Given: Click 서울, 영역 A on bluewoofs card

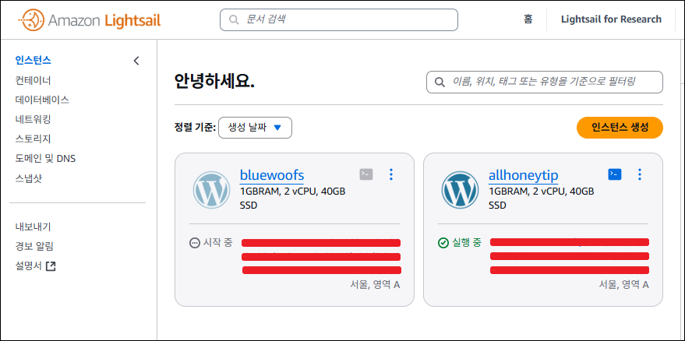Looking at the screenshot, I should pyautogui.click(x=375, y=285).
